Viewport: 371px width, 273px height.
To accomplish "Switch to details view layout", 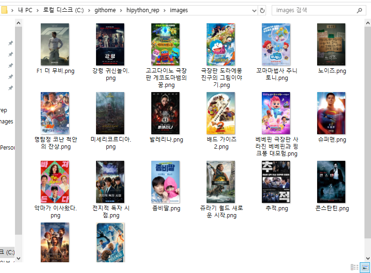I will pos(355,267).
